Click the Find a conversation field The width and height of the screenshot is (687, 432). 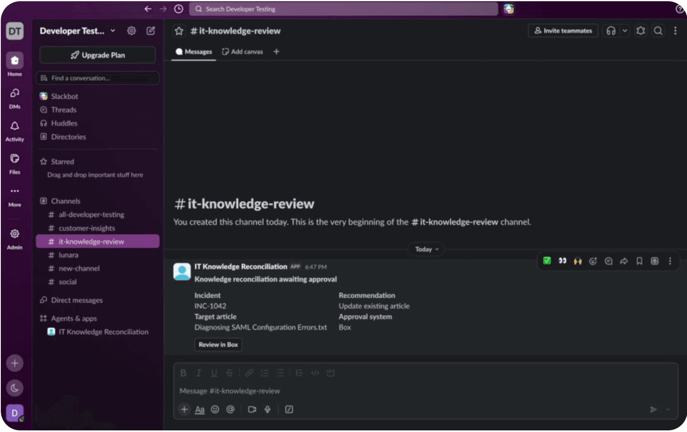(98, 78)
